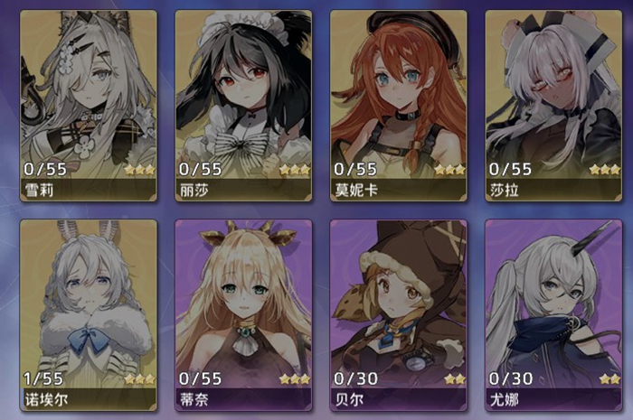Click the 0/30 counter on 贝尔 card
Image resolution: width=633 pixels, height=420 pixels.
point(355,378)
